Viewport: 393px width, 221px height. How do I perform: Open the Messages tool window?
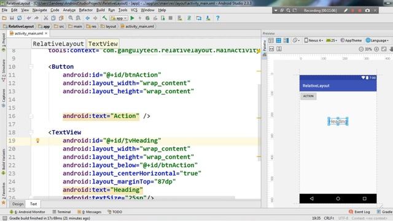[x=90, y=212]
